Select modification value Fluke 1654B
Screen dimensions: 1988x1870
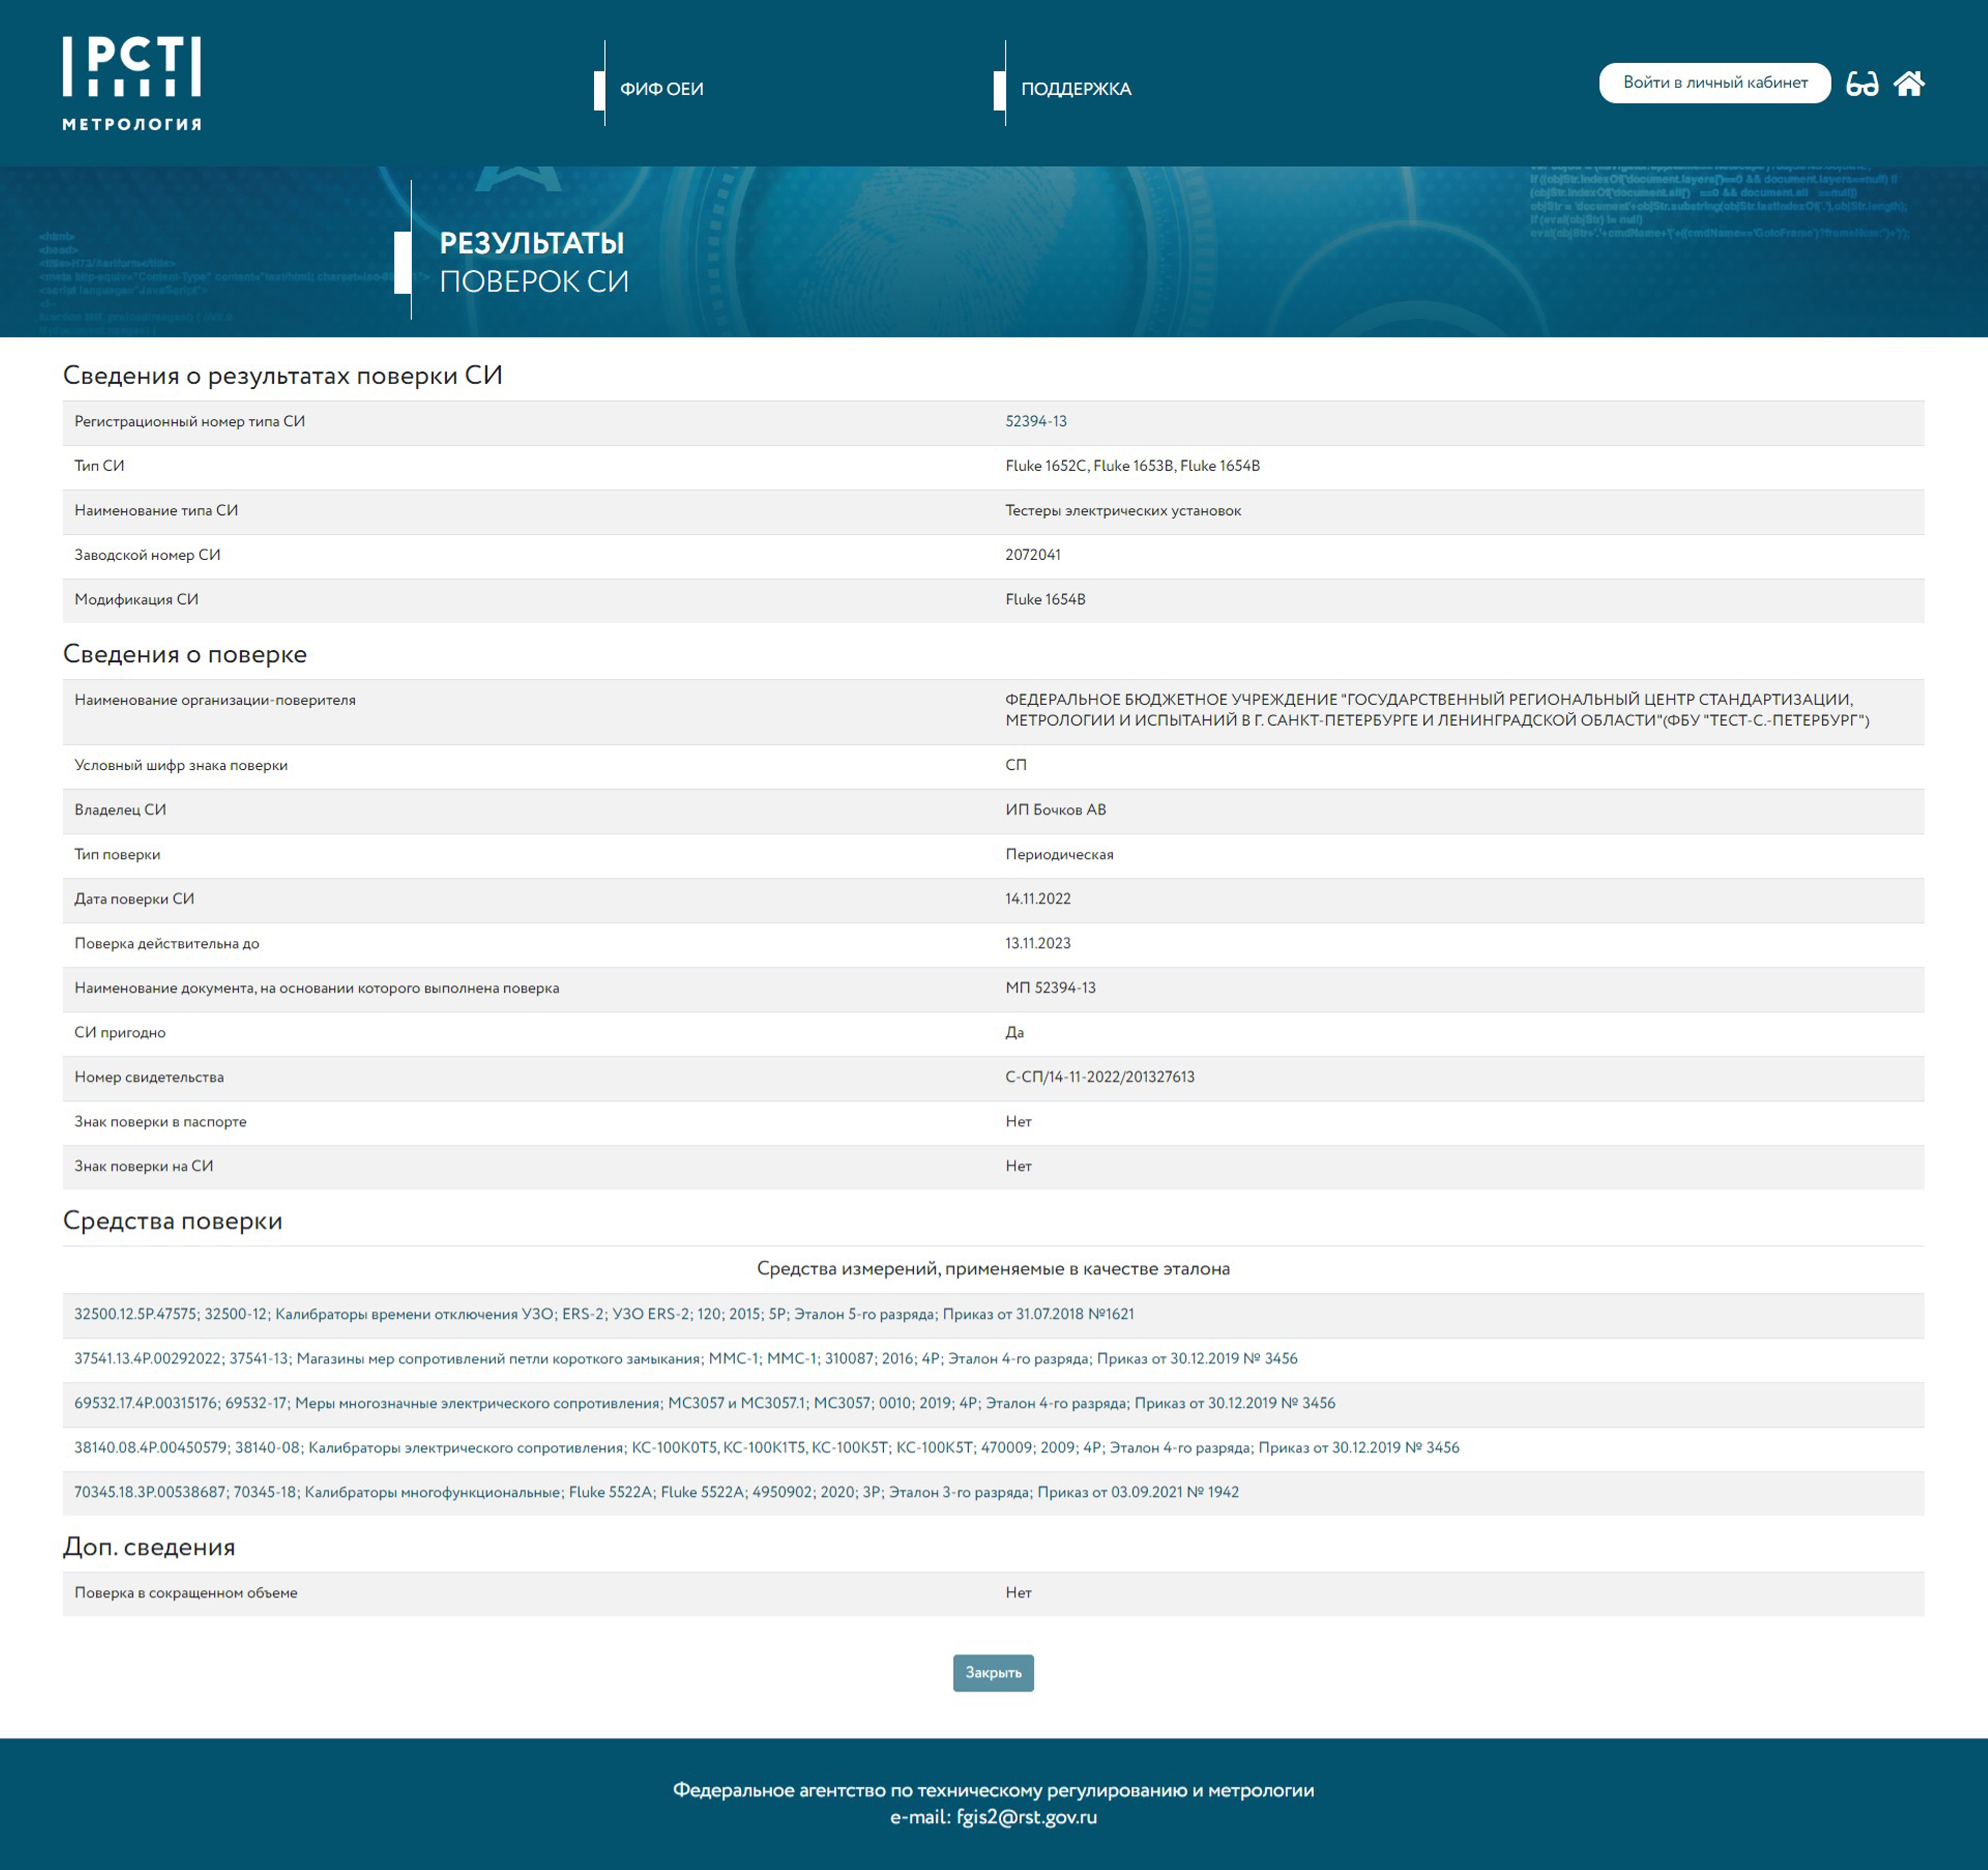[x=1045, y=600]
